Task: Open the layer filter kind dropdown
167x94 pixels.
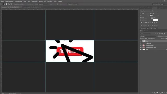Action: (x=146, y=34)
